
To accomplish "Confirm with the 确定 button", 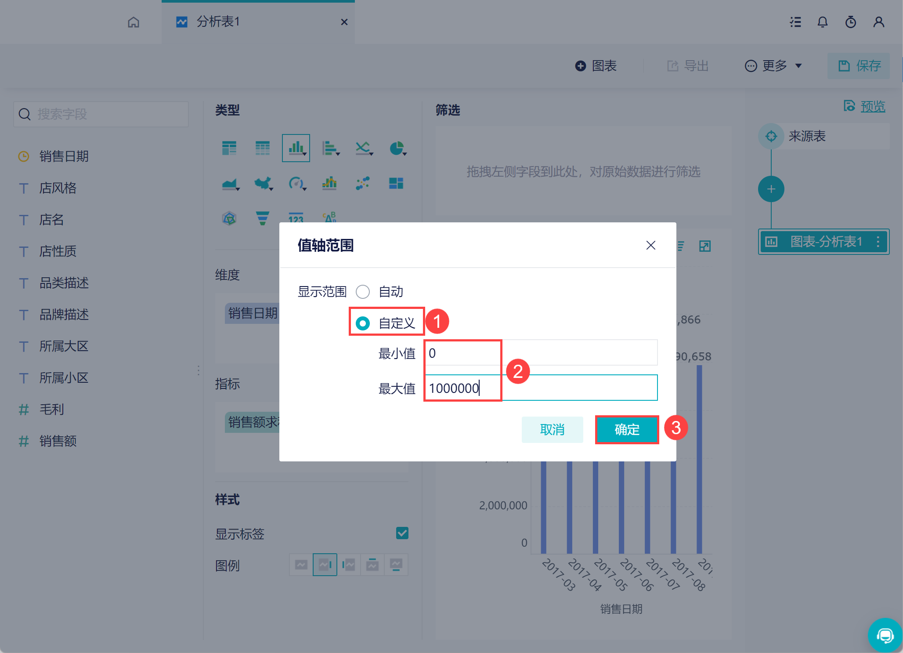I will tap(627, 429).
